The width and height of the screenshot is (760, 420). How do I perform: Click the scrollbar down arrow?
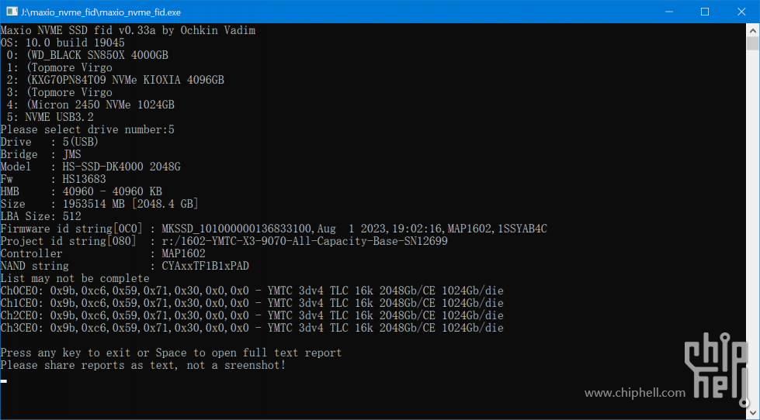click(x=753, y=413)
